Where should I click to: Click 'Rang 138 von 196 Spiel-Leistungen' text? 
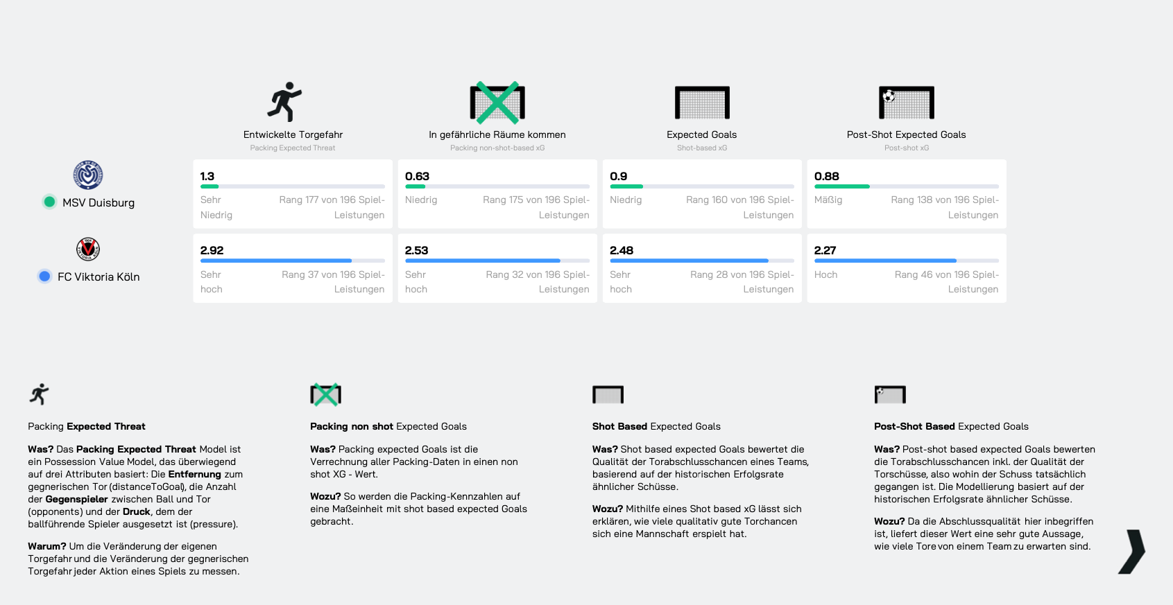945,207
